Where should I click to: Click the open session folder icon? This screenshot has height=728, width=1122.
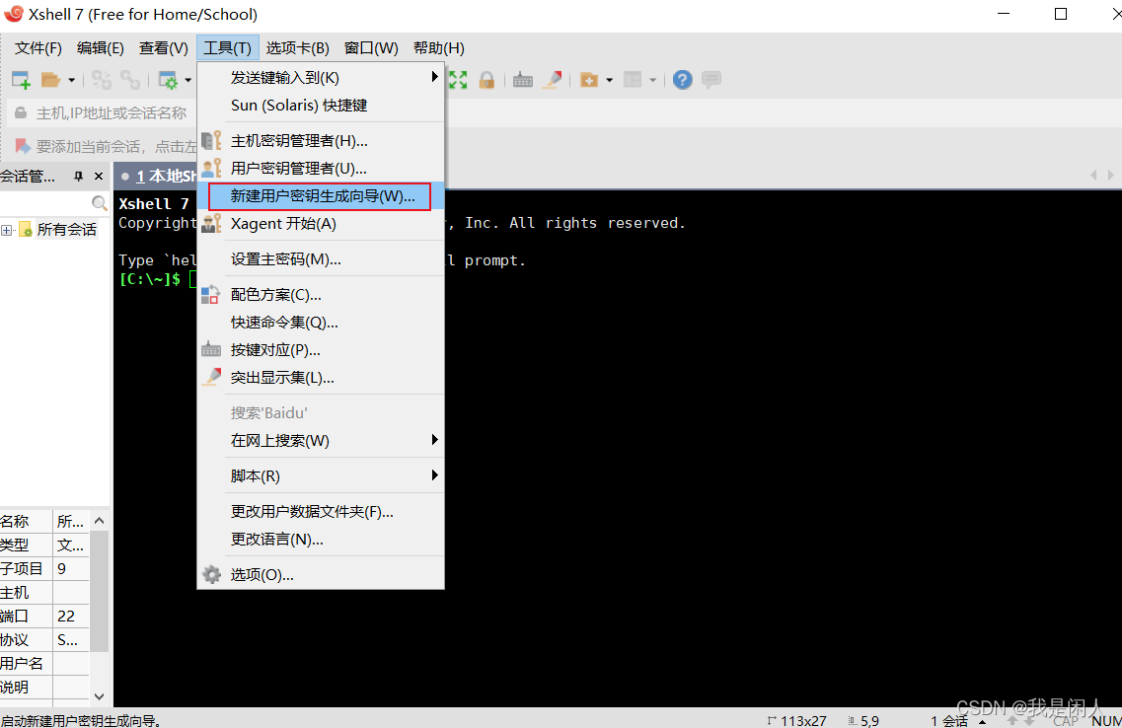pyautogui.click(x=50, y=80)
